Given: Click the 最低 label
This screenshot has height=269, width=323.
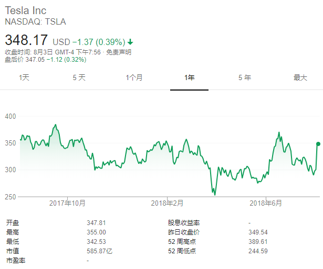Looking at the screenshot, I should click(13, 242).
